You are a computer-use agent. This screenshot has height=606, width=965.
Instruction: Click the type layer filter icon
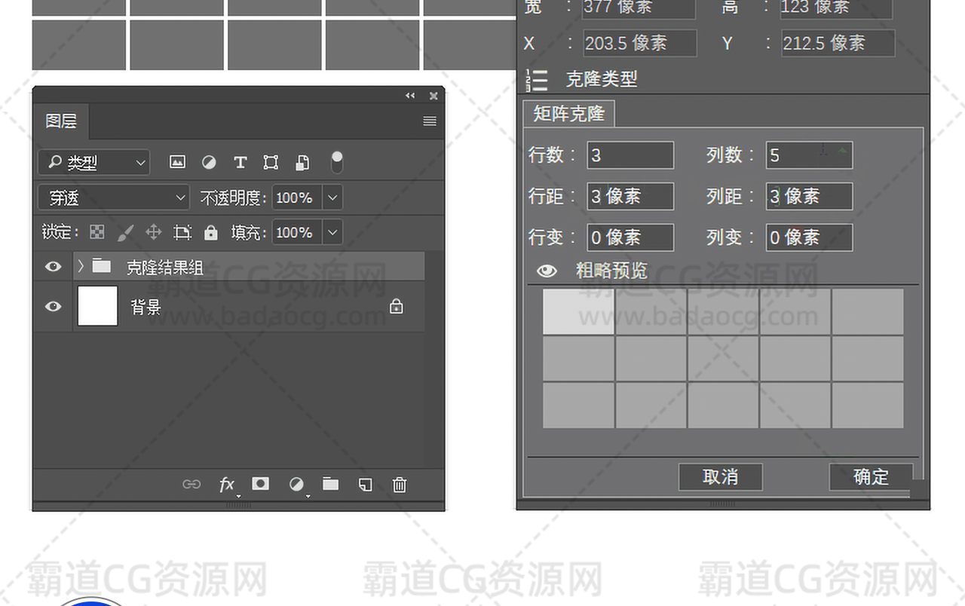click(240, 162)
